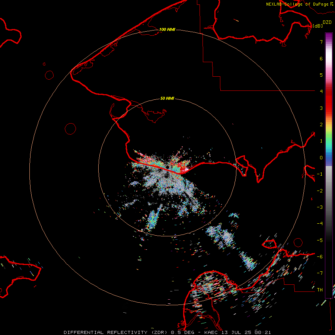Screen dimensions: 335x335
Task: Click the 3 value on the color scale
Action: pyautogui.click(x=321, y=108)
